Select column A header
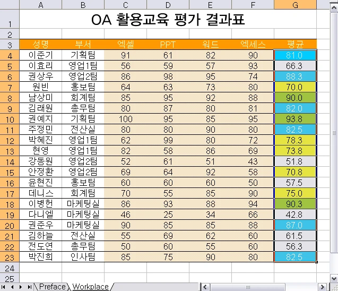The image size is (338, 291). click(40, 5)
